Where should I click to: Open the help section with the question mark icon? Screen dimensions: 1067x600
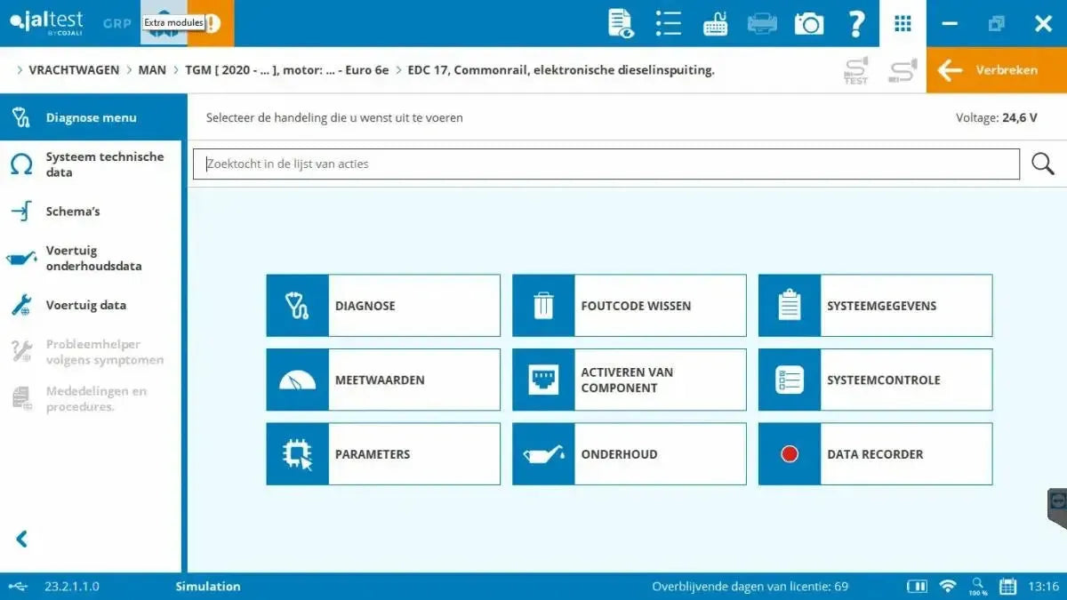point(856,23)
